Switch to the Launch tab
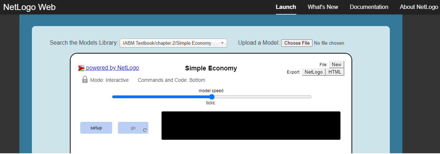Viewport: 440px width, 154px height. coord(286,7)
